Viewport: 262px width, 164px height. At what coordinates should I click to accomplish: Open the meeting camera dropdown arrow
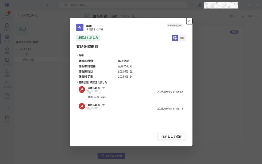pos(235,16)
